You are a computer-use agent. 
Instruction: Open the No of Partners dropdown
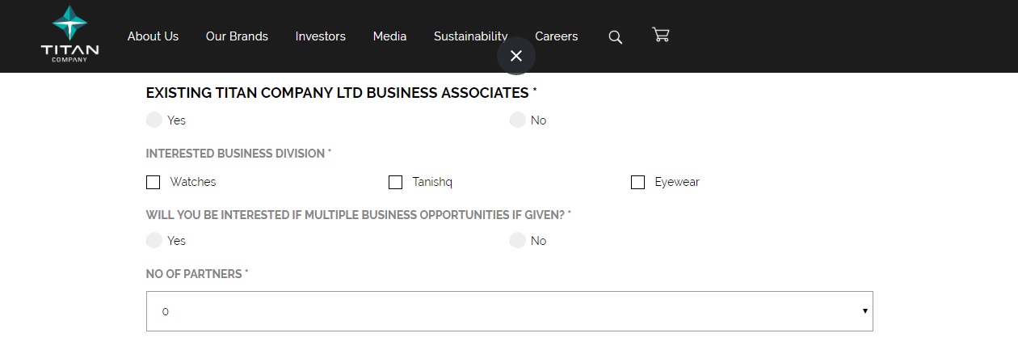pyautogui.click(x=509, y=311)
